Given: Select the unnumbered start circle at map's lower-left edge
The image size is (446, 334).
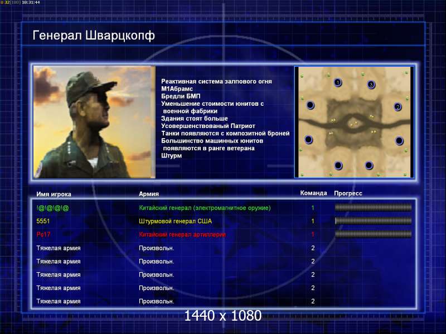Looking at the screenshot, I should (x=309, y=140).
